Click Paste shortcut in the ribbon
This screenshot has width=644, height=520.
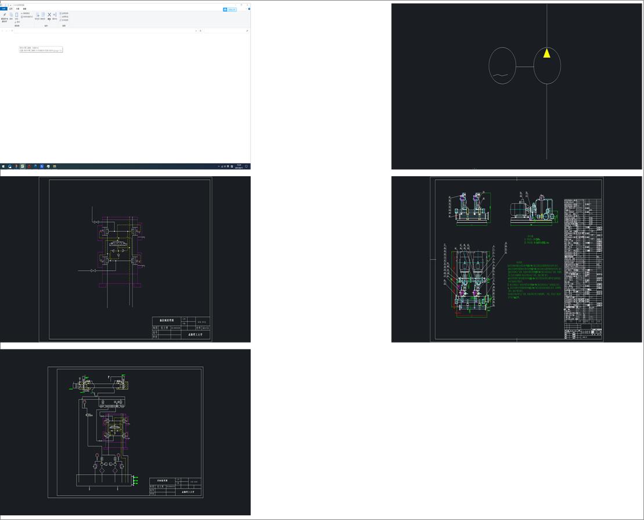27,16
